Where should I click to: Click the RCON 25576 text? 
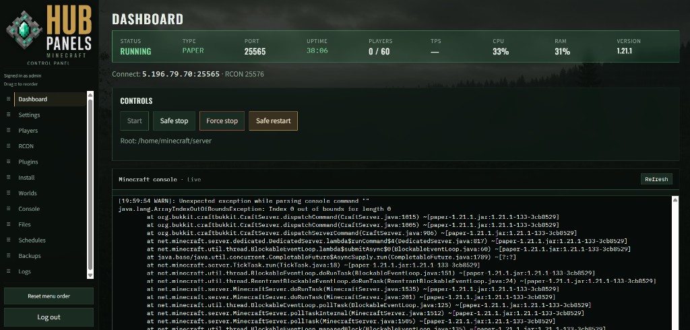tap(245, 74)
